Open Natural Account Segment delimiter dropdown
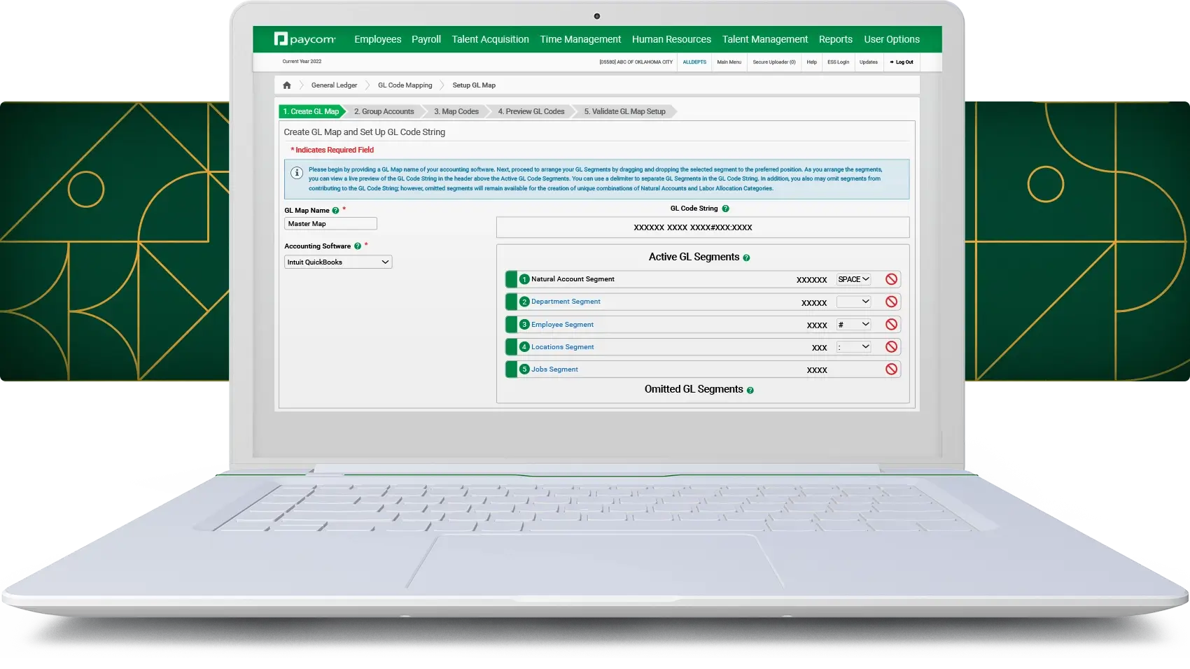This screenshot has width=1190, height=669. click(853, 279)
